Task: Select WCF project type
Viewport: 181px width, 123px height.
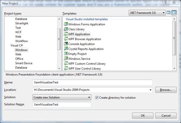Action: [19, 32]
